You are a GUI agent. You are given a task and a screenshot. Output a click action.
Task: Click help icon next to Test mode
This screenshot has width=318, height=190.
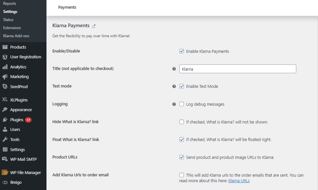174,87
